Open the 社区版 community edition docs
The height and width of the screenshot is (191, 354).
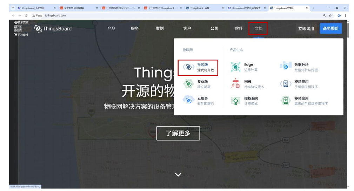pyautogui.click(x=198, y=67)
